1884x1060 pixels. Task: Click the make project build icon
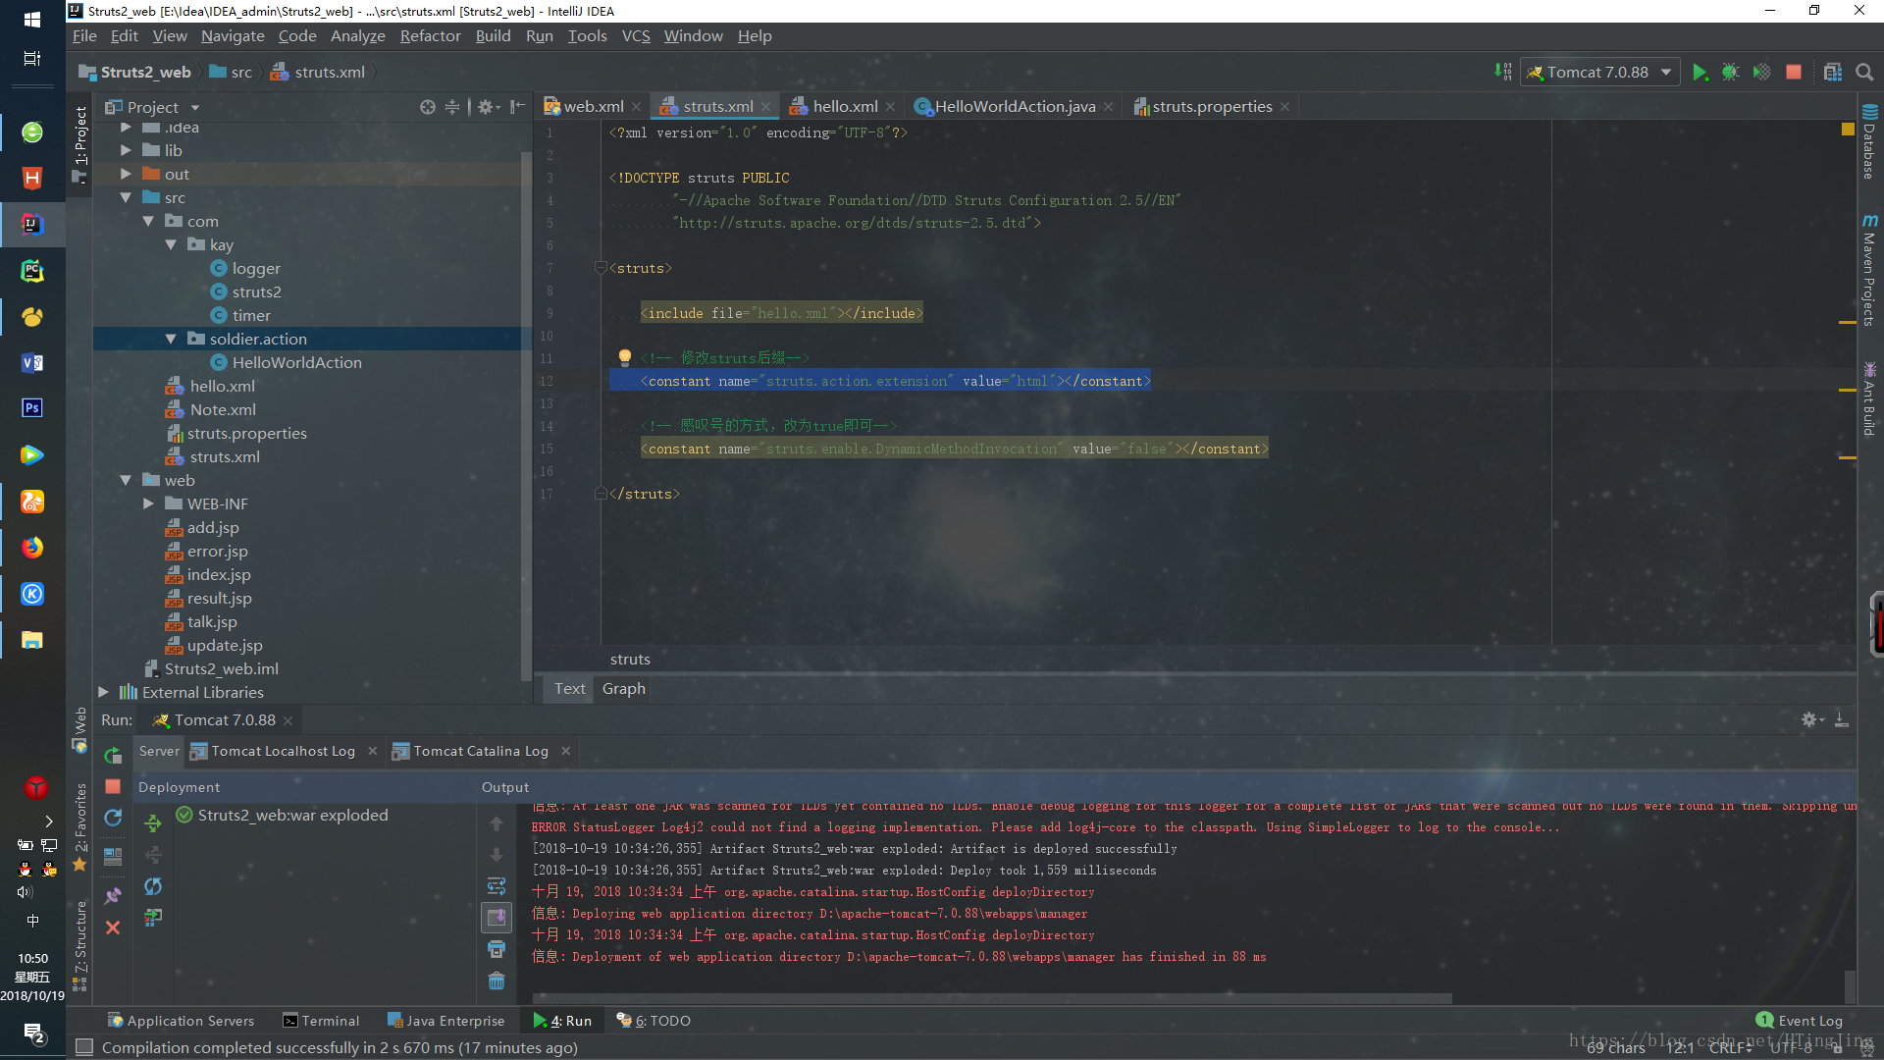tap(1502, 73)
